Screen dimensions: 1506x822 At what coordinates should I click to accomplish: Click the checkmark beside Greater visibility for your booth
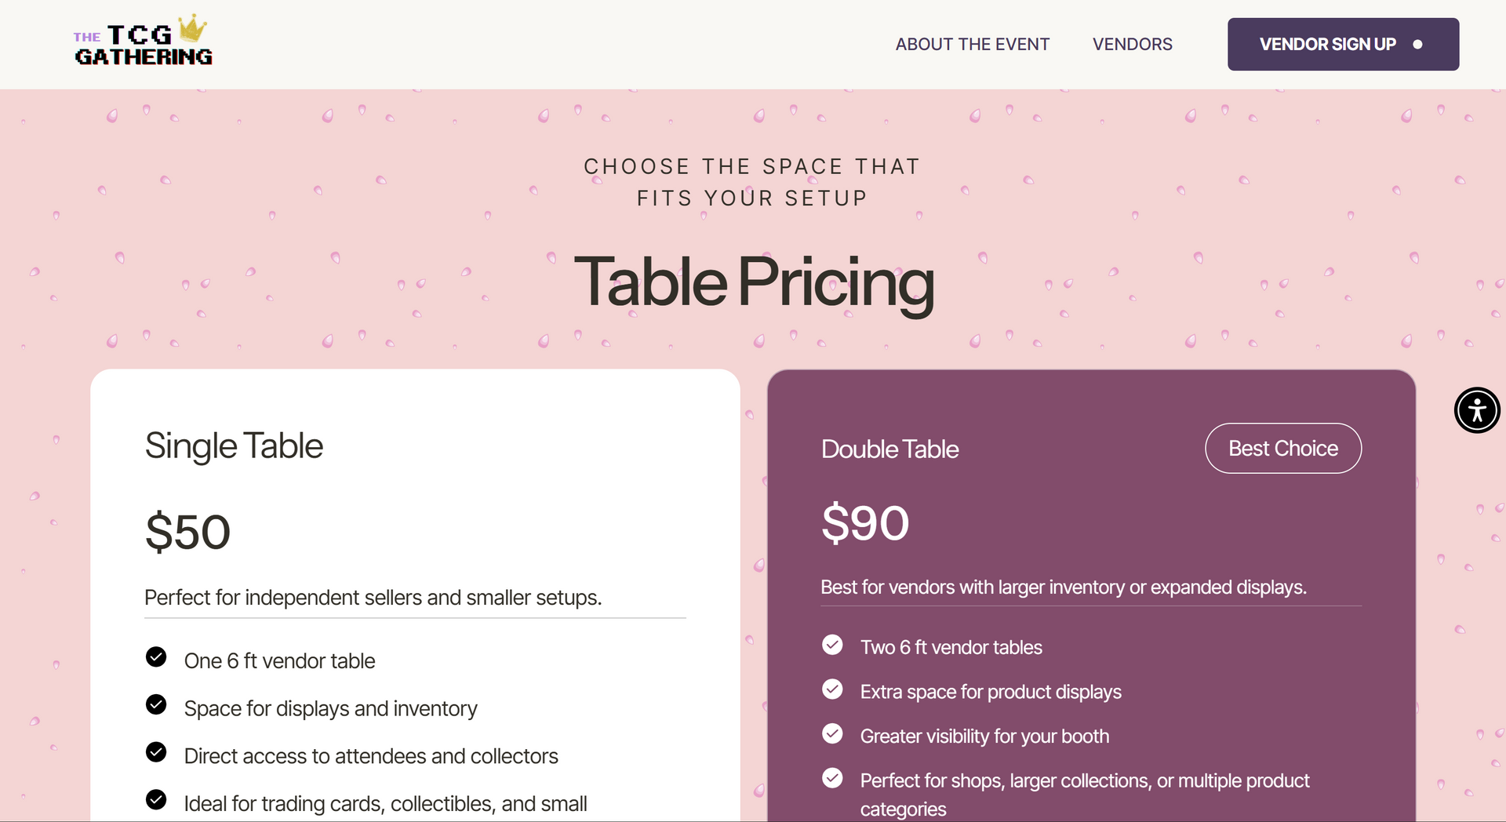point(832,733)
